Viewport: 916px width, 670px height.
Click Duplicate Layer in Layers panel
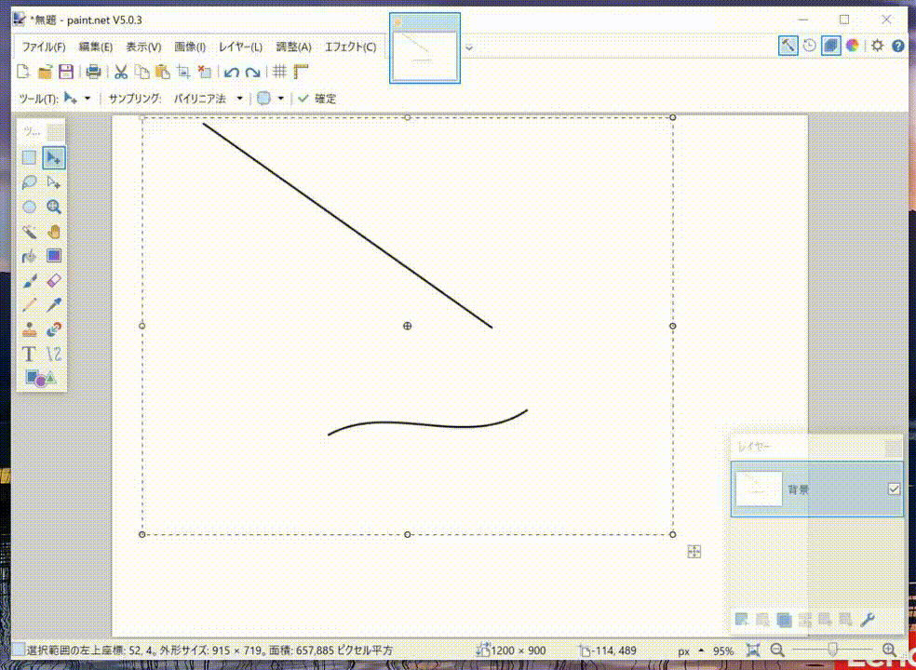tap(784, 619)
